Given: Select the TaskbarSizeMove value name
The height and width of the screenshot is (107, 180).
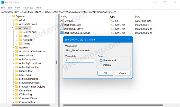Looking at the screenshot, I should click(x=73, y=29).
